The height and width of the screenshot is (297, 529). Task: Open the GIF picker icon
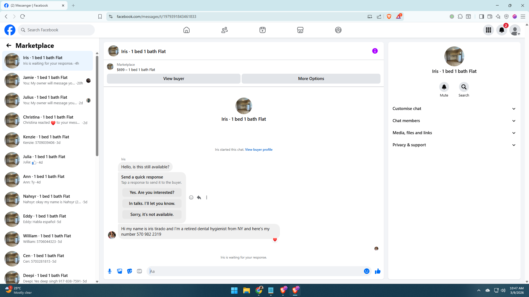pos(139,271)
